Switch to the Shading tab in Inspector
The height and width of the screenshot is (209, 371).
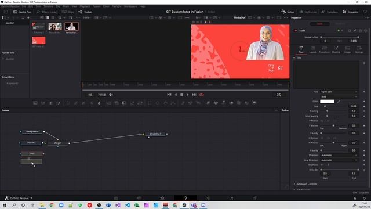click(x=336, y=50)
